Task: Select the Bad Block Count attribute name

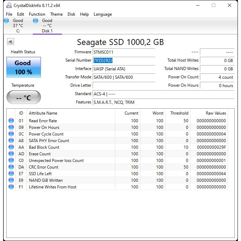Action: (44, 147)
